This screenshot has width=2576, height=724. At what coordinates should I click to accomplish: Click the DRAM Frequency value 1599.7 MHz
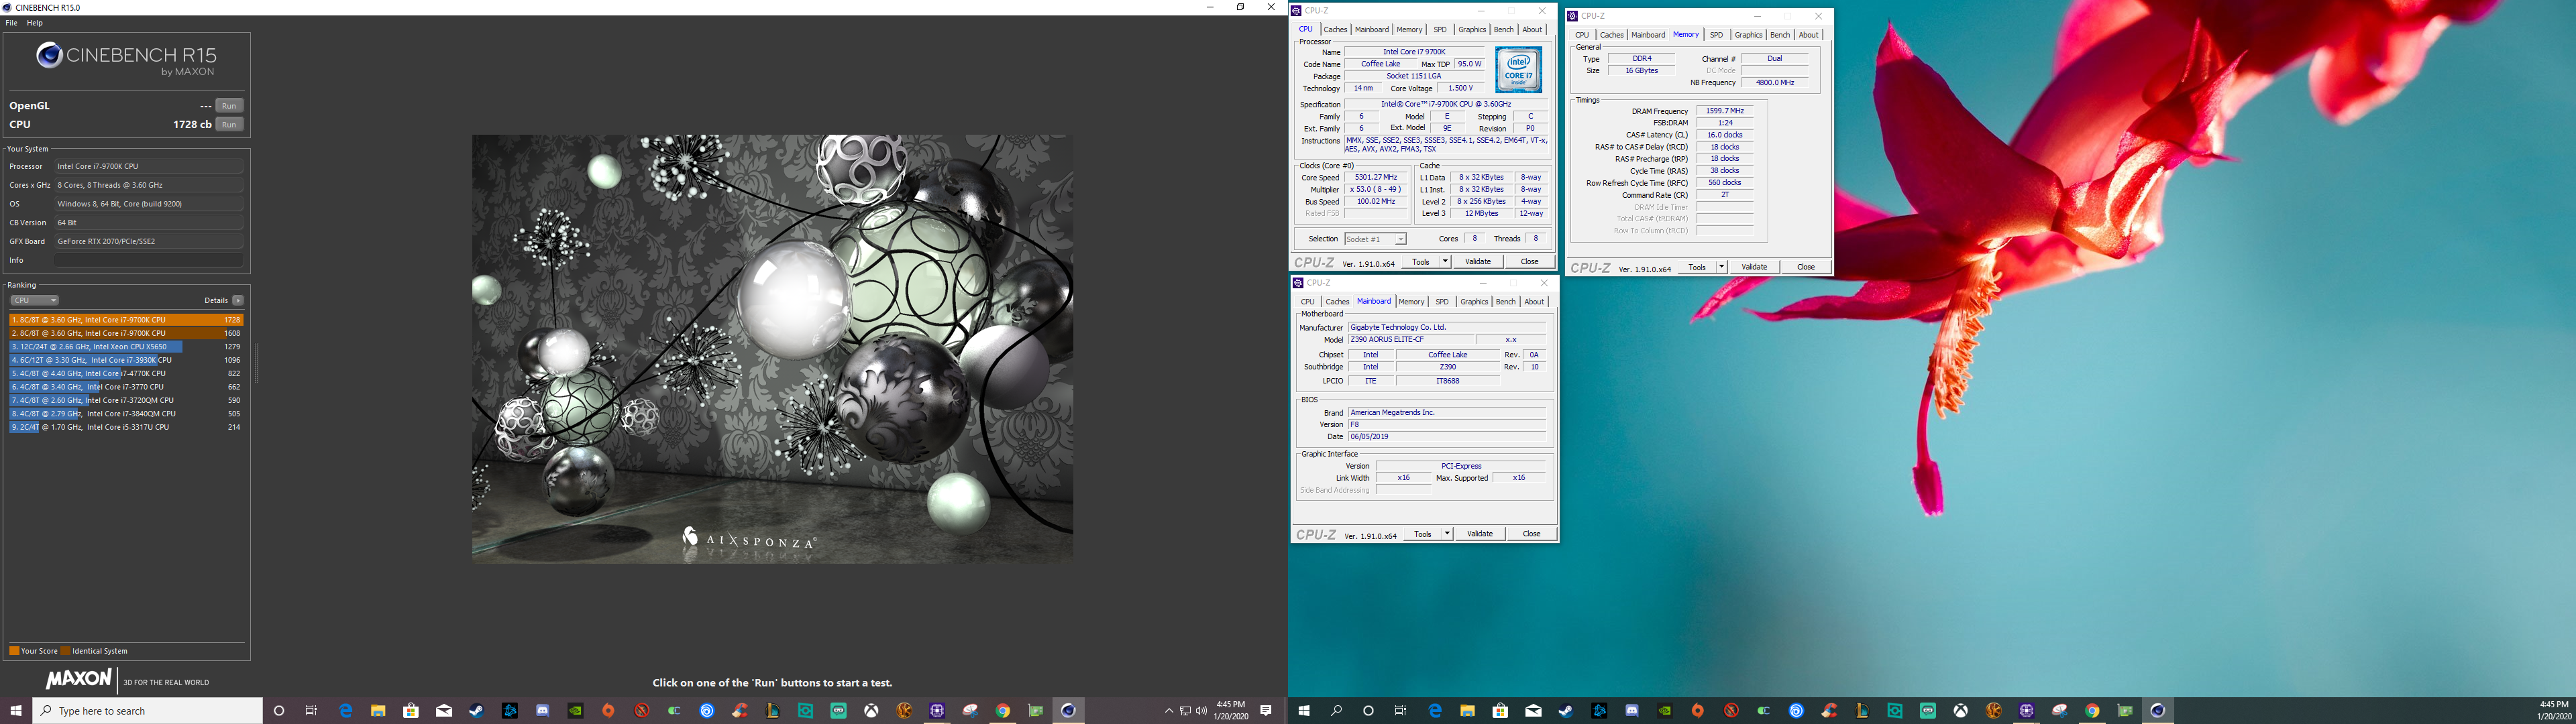(x=1725, y=111)
